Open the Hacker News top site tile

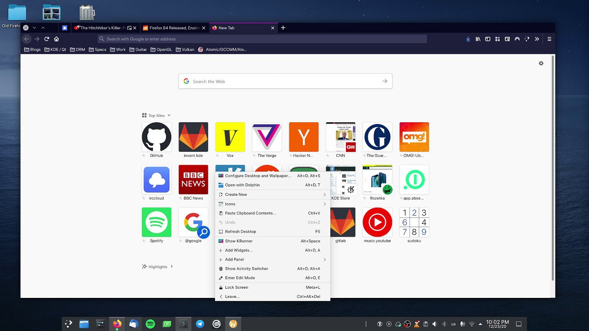[304, 137]
